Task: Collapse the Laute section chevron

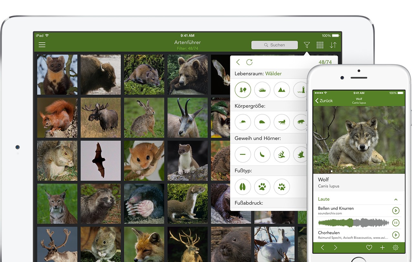Action: point(396,200)
